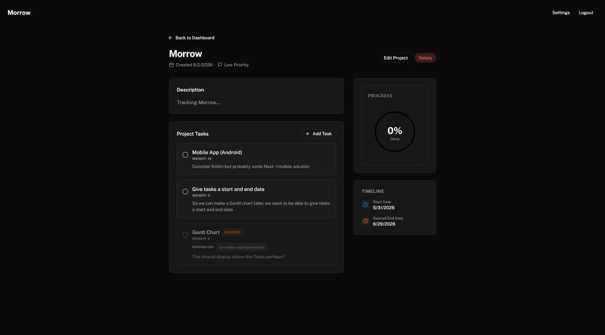Screen dimensions: 605x335
Task: Click the Start Date value 5/31/2026
Action: 383,208
